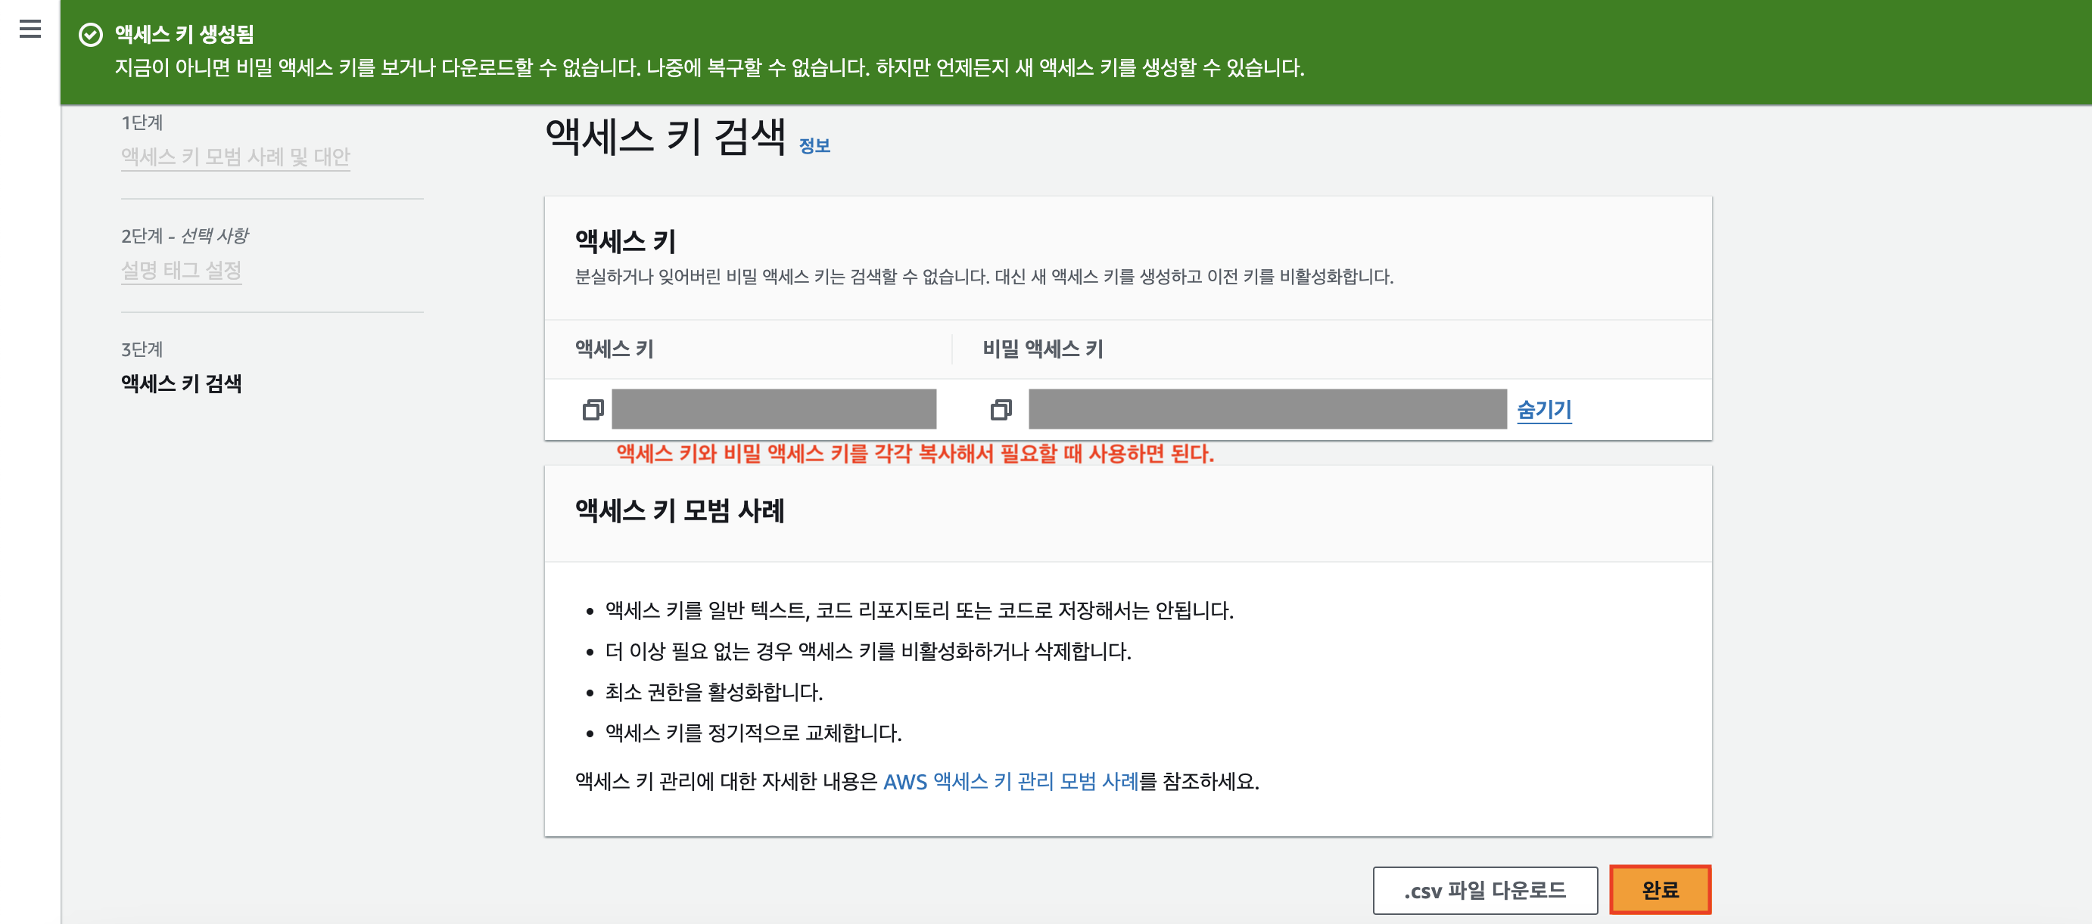Click the 비밀 액세스 키 column header
The width and height of the screenshot is (2092, 924).
1043,349
